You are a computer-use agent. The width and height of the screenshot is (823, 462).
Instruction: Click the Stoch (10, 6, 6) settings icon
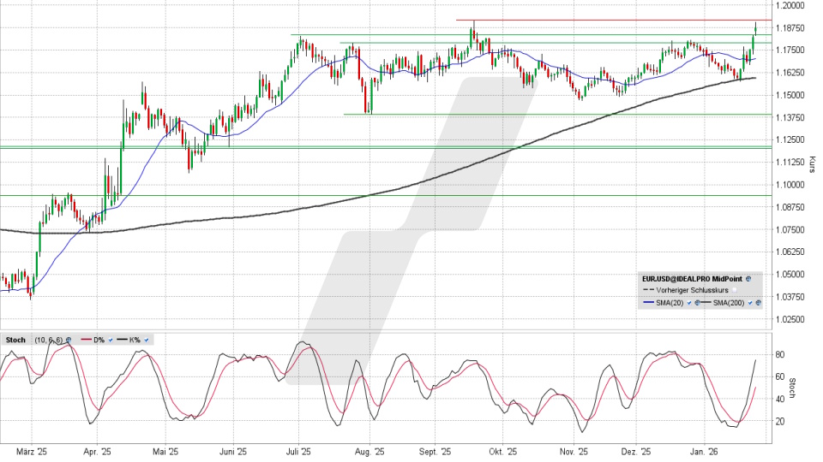(69, 340)
